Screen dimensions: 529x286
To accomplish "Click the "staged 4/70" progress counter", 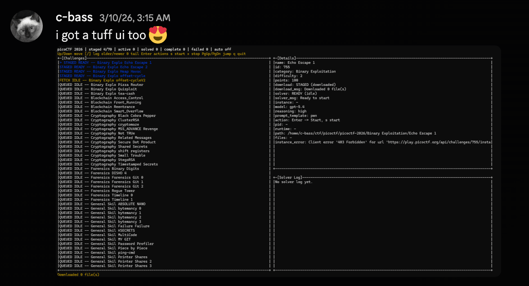I will 99,49.
